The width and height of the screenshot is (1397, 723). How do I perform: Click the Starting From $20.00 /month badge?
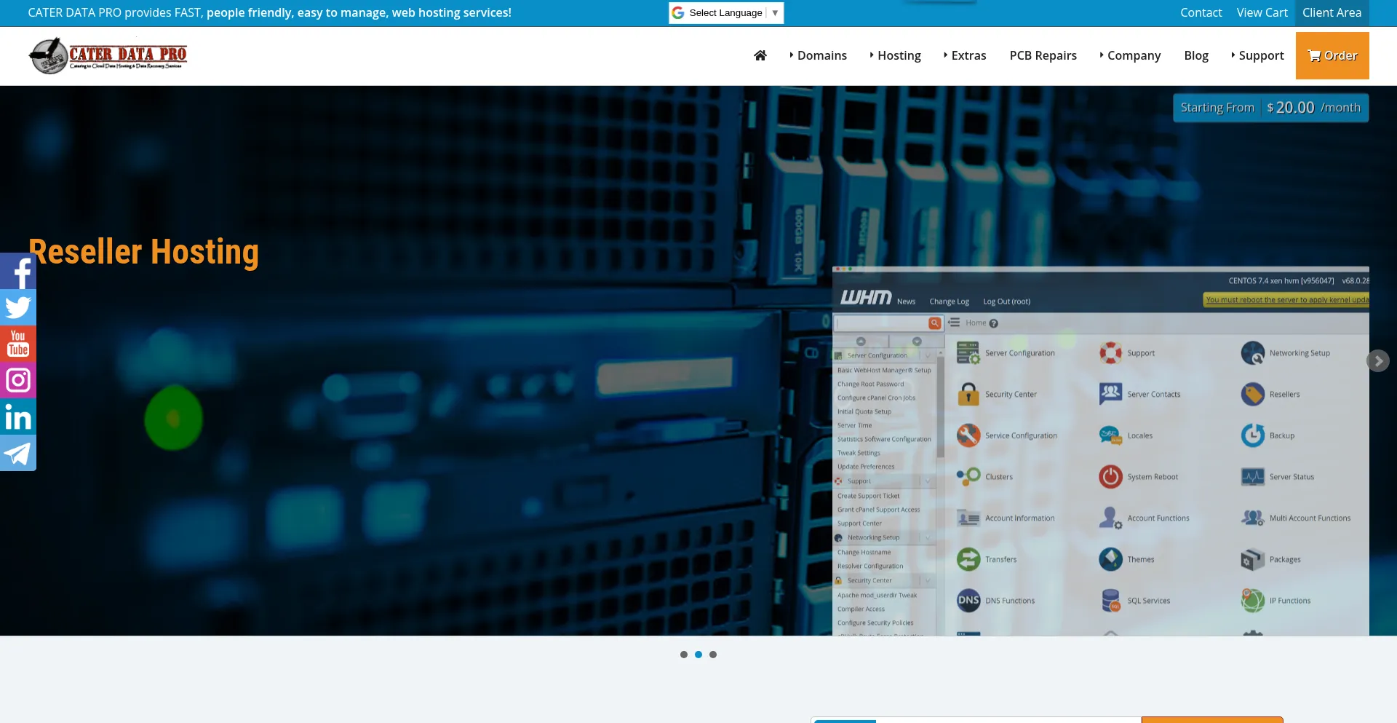pos(1270,108)
